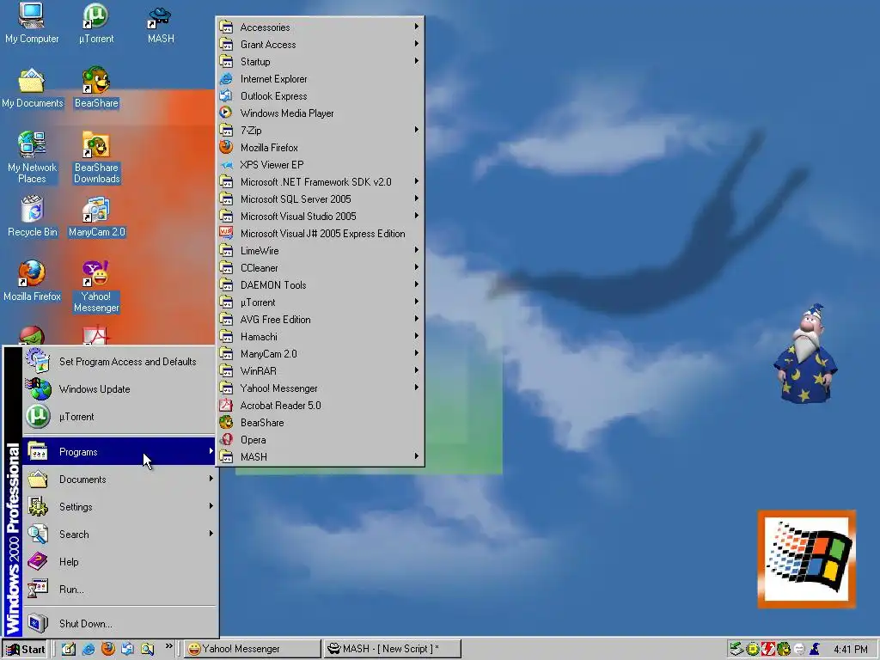Expand Grant Access program folder
The image size is (880, 660).
click(320, 45)
